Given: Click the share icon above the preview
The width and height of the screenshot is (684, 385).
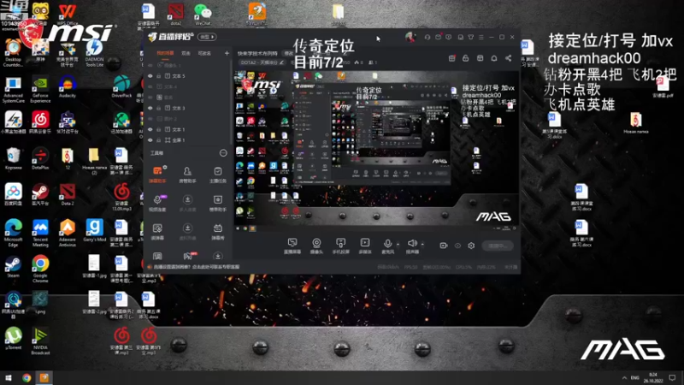Looking at the screenshot, I should [x=508, y=58].
